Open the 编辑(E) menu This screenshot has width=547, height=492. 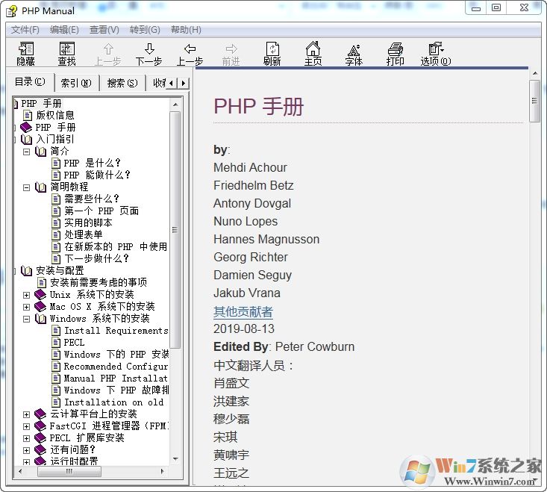click(64, 30)
